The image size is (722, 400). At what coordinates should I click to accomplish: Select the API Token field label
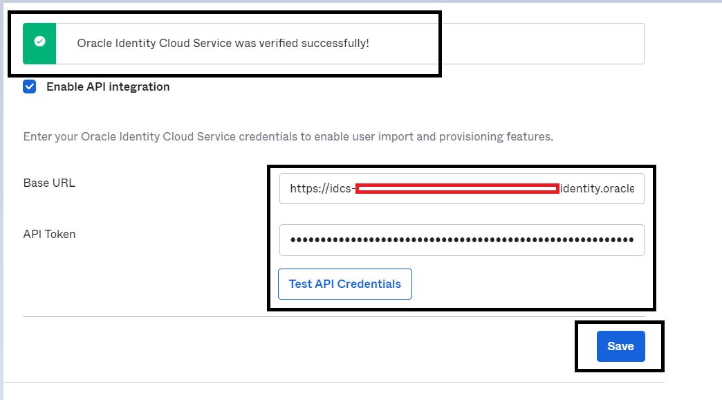click(49, 234)
